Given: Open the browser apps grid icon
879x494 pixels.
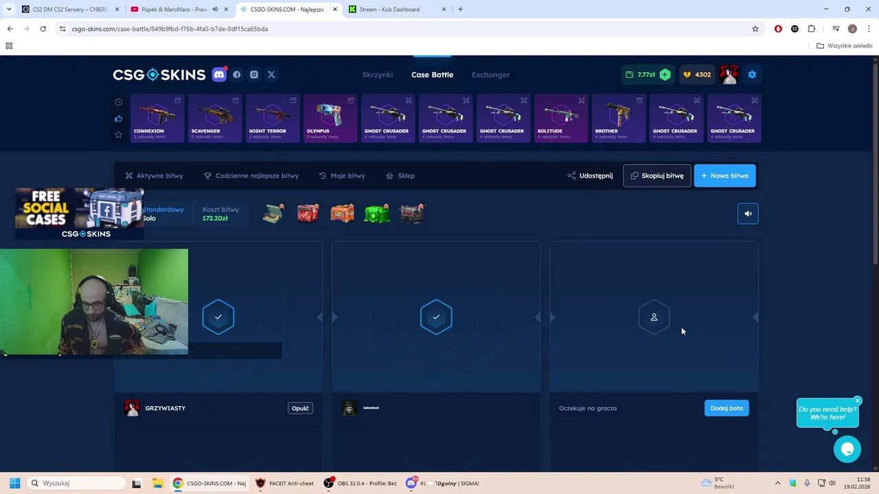Looking at the screenshot, I should 9,46.
